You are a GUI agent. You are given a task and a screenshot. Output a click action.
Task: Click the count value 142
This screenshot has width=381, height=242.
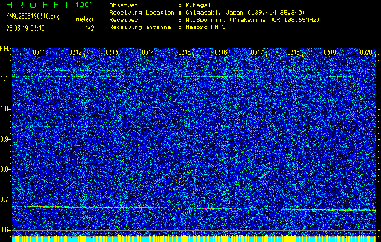pos(90,28)
